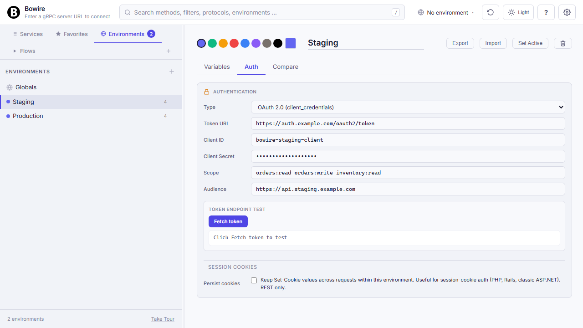Image resolution: width=583 pixels, height=328 pixels.
Task: Pick the purple color swatch
Action: [256, 43]
